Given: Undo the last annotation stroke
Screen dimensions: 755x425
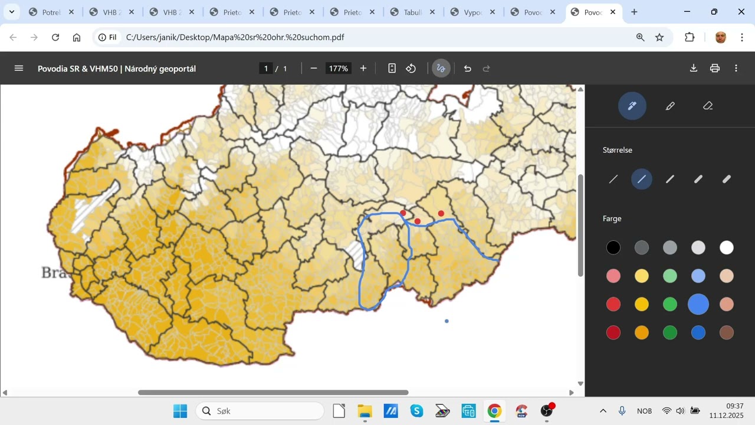Looking at the screenshot, I should [468, 68].
